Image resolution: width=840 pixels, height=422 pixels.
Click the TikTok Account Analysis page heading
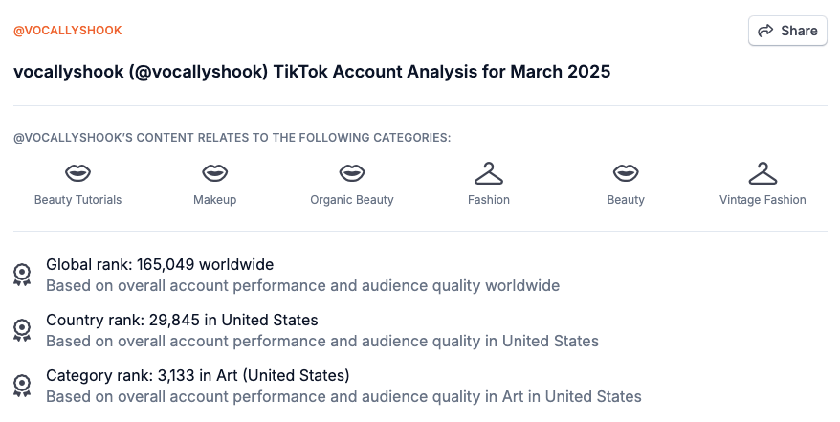[312, 72]
